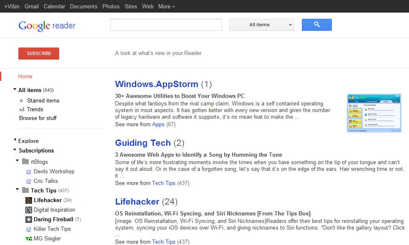Open +Vibin in the top bar
409x245 pixels.
tap(12, 6)
